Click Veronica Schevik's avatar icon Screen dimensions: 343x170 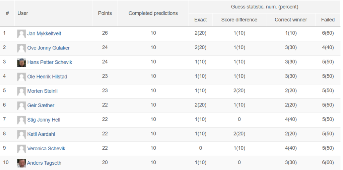tap(21, 149)
